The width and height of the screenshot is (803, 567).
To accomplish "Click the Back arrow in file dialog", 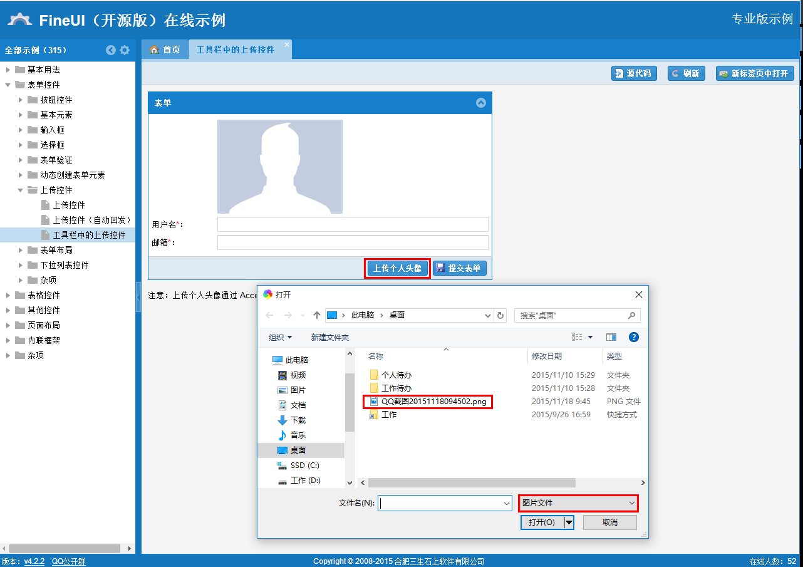I will [x=270, y=315].
